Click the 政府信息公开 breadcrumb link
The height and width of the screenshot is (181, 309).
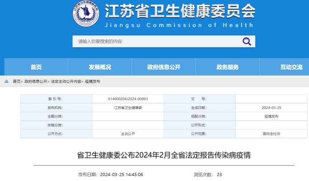point(36,81)
